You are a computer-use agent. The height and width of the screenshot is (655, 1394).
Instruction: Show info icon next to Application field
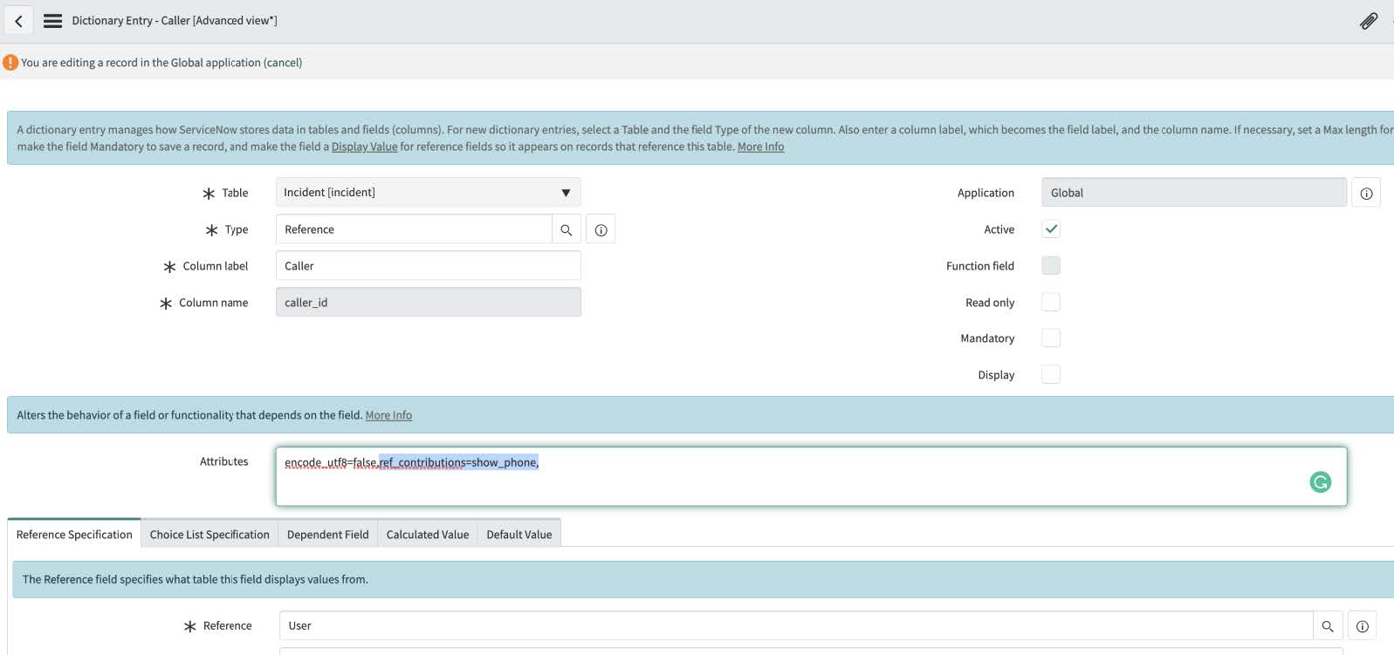coord(1366,193)
